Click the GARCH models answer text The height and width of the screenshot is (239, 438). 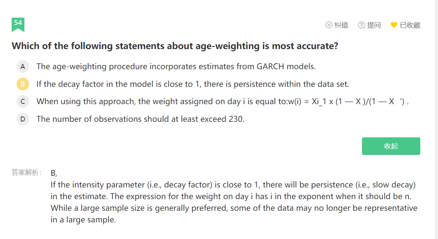click(176, 66)
